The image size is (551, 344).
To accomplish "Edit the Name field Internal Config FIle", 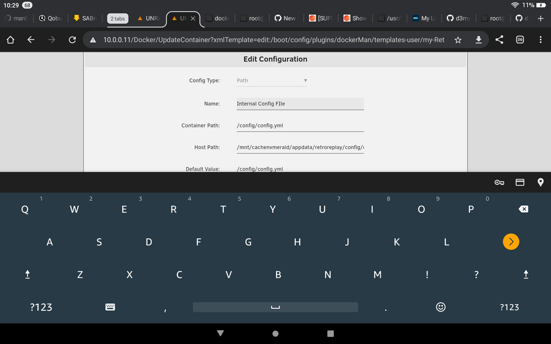I will pos(300,104).
